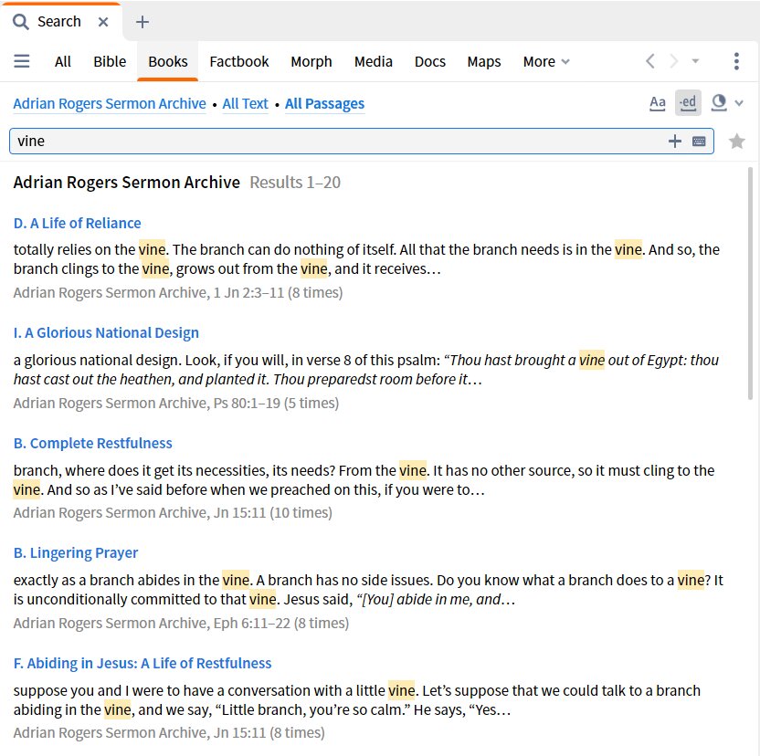Image resolution: width=760 pixels, height=756 pixels.
Task: Click the plus icon inside the search box
Action: tap(675, 141)
